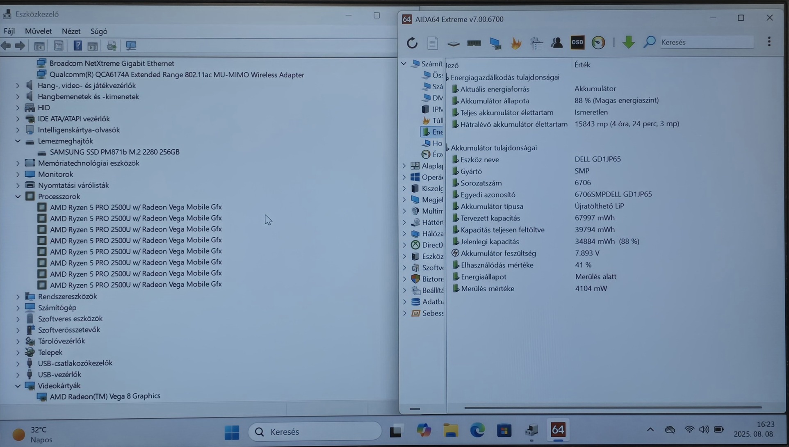Screen dimensions: 789x447
Task: Click the user profile icon in AIDA64 toolbar
Action: pos(556,42)
